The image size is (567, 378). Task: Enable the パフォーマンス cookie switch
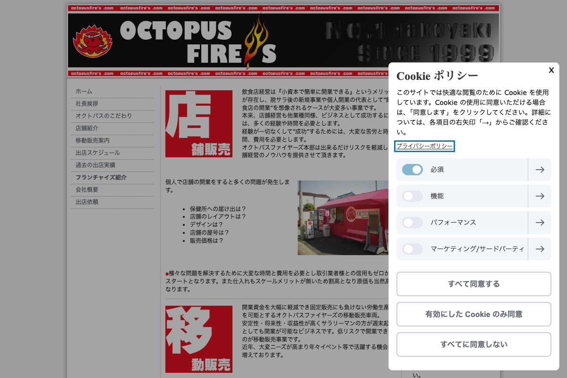(412, 223)
